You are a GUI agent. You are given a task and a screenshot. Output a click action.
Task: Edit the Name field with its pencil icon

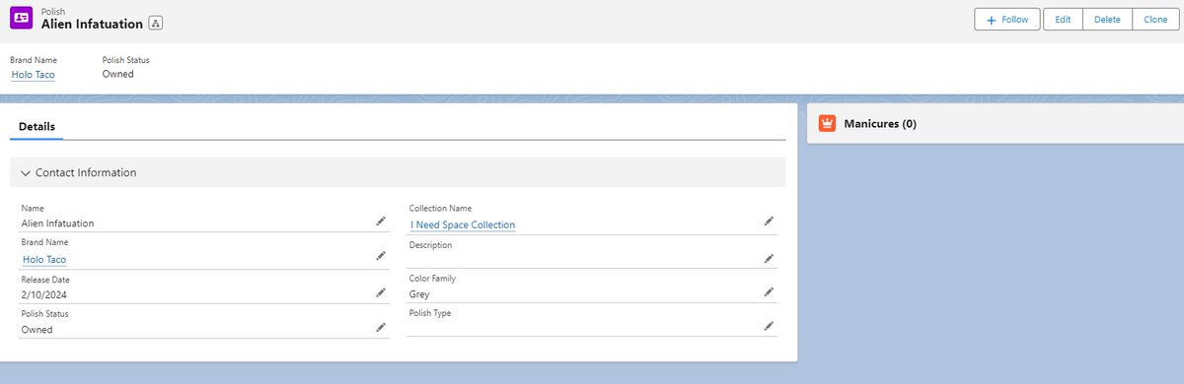381,223
